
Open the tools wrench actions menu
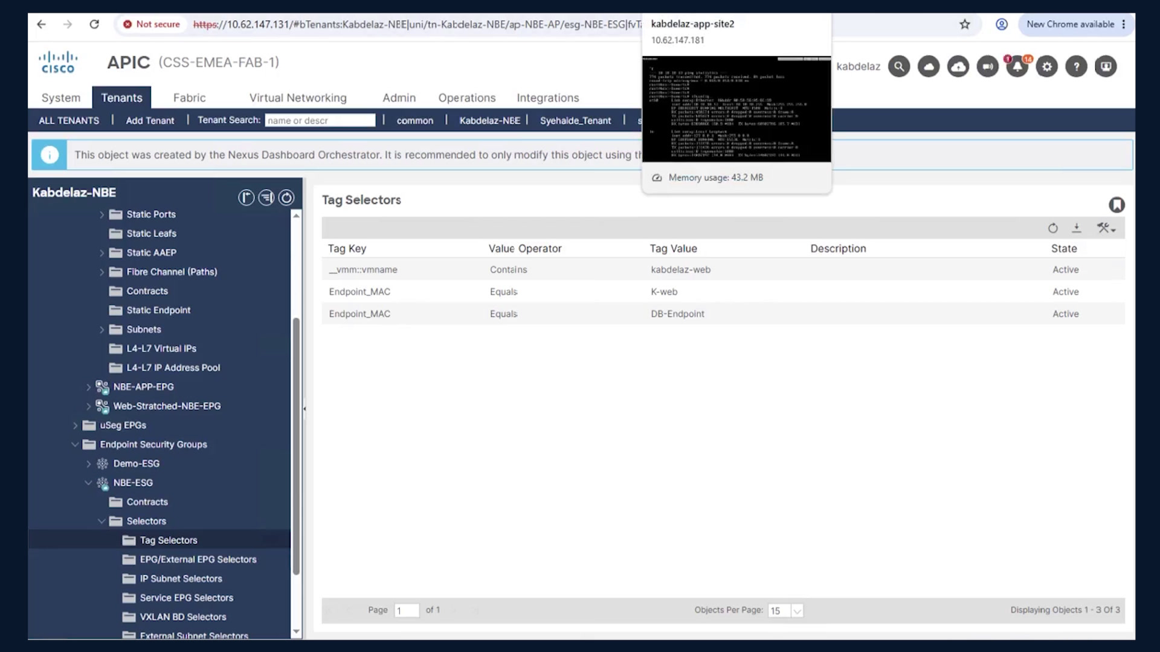point(1106,228)
